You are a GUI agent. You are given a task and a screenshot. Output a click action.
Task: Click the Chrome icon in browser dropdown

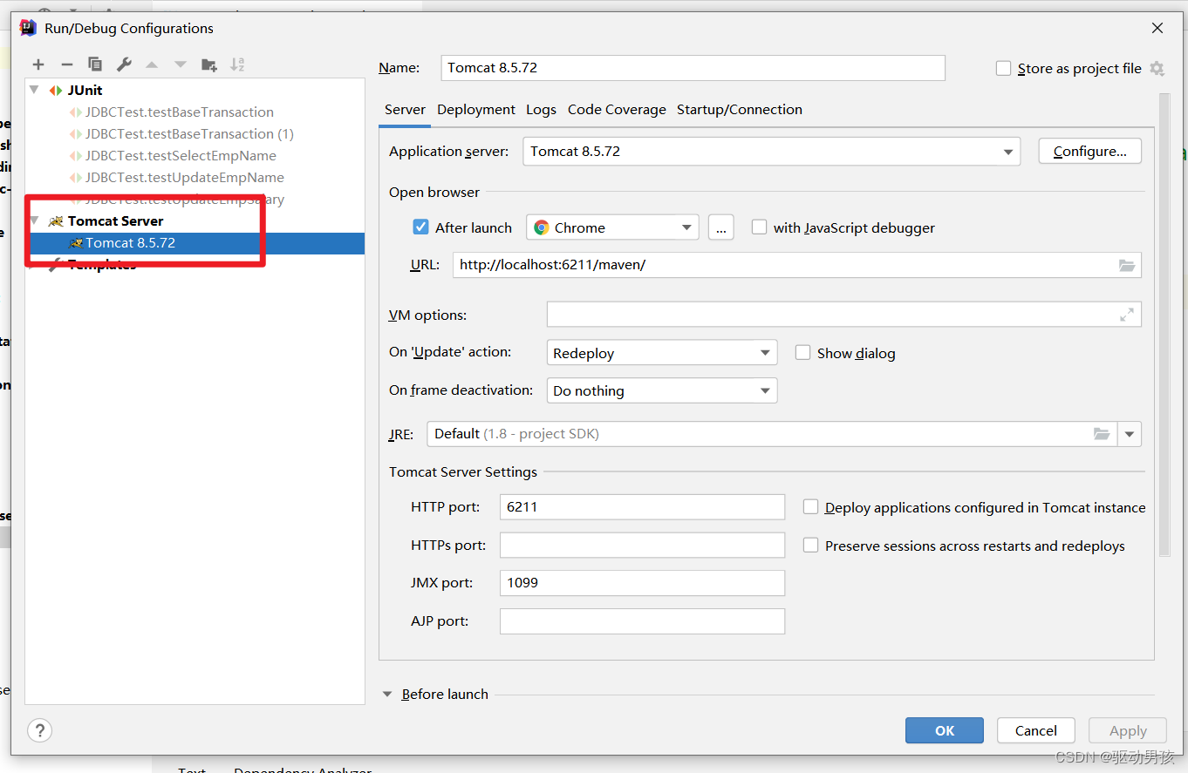541,227
